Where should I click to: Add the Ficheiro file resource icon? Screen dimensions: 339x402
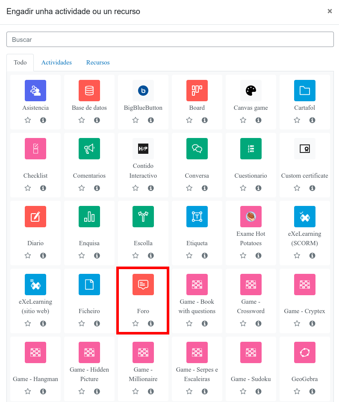tap(89, 285)
